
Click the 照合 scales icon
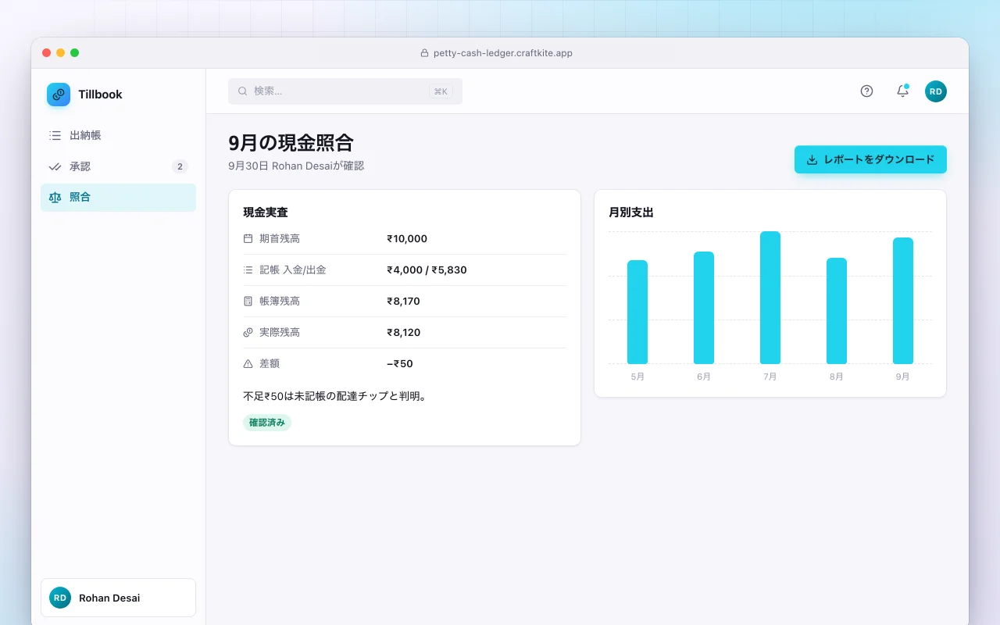55,198
